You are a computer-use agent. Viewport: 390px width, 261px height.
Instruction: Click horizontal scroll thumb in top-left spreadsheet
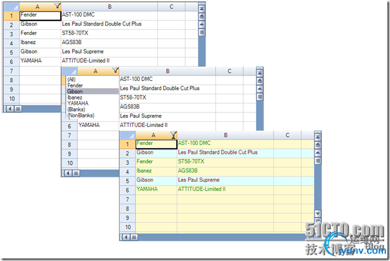[x=18, y=109]
